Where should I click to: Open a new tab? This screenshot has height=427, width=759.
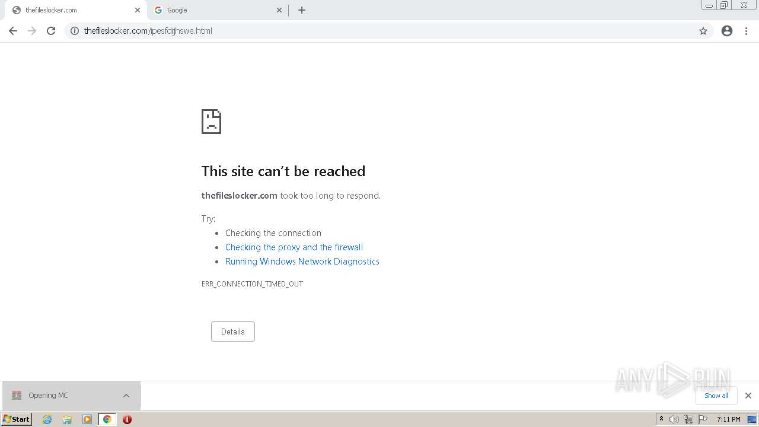coord(302,10)
